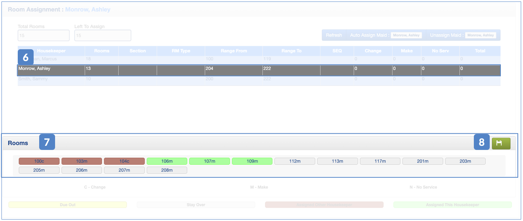Click room 113m button

tap(337, 161)
